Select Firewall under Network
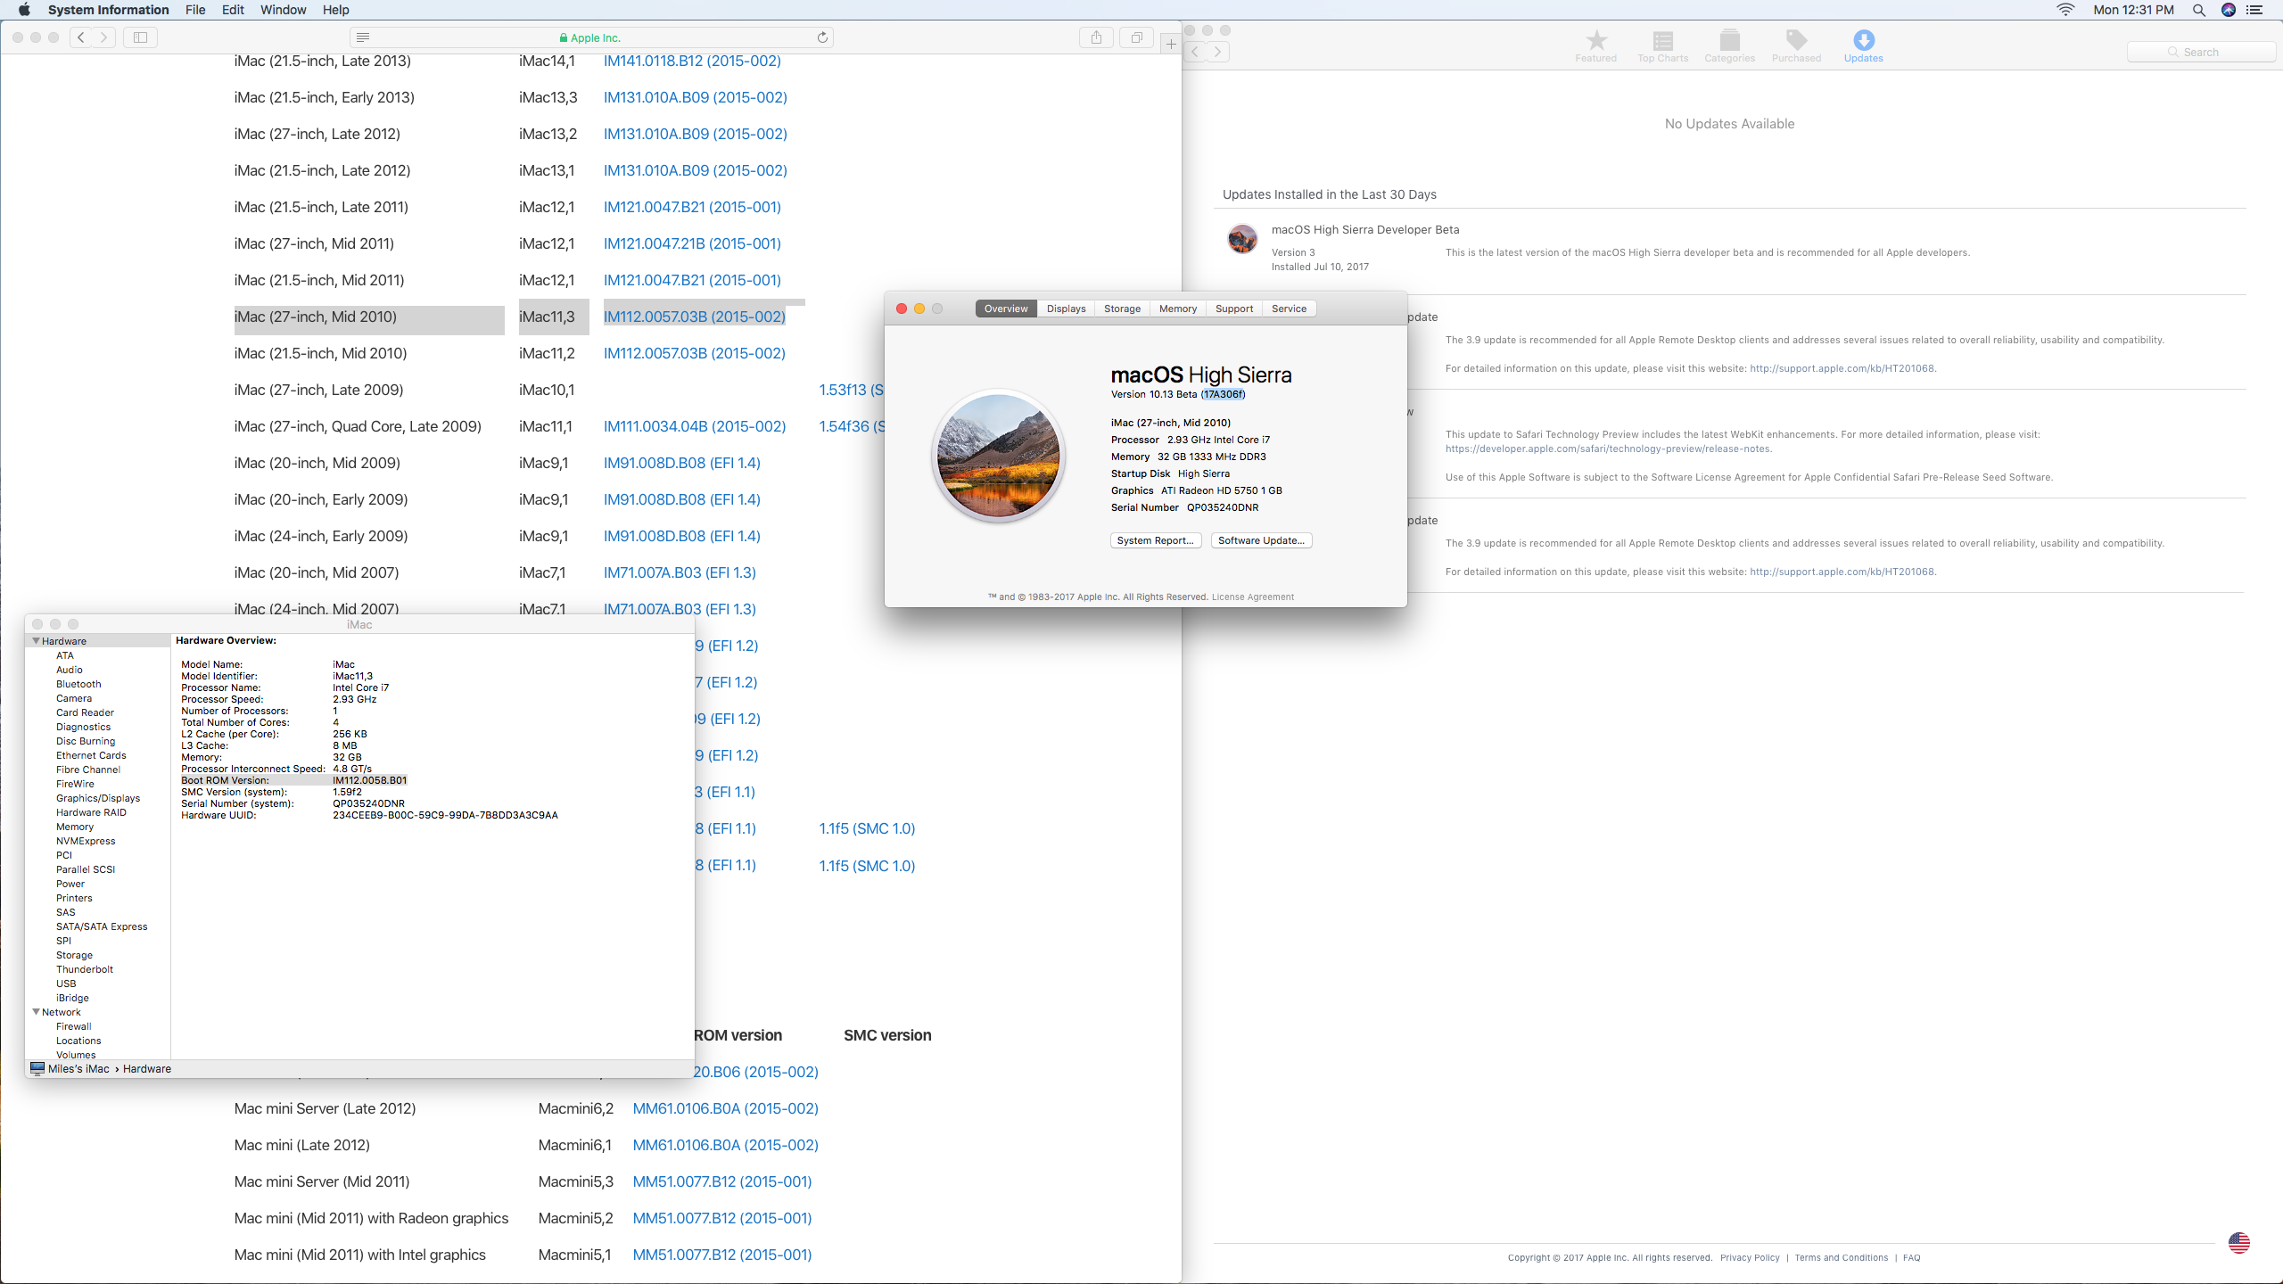The image size is (2283, 1284). tap(74, 1026)
